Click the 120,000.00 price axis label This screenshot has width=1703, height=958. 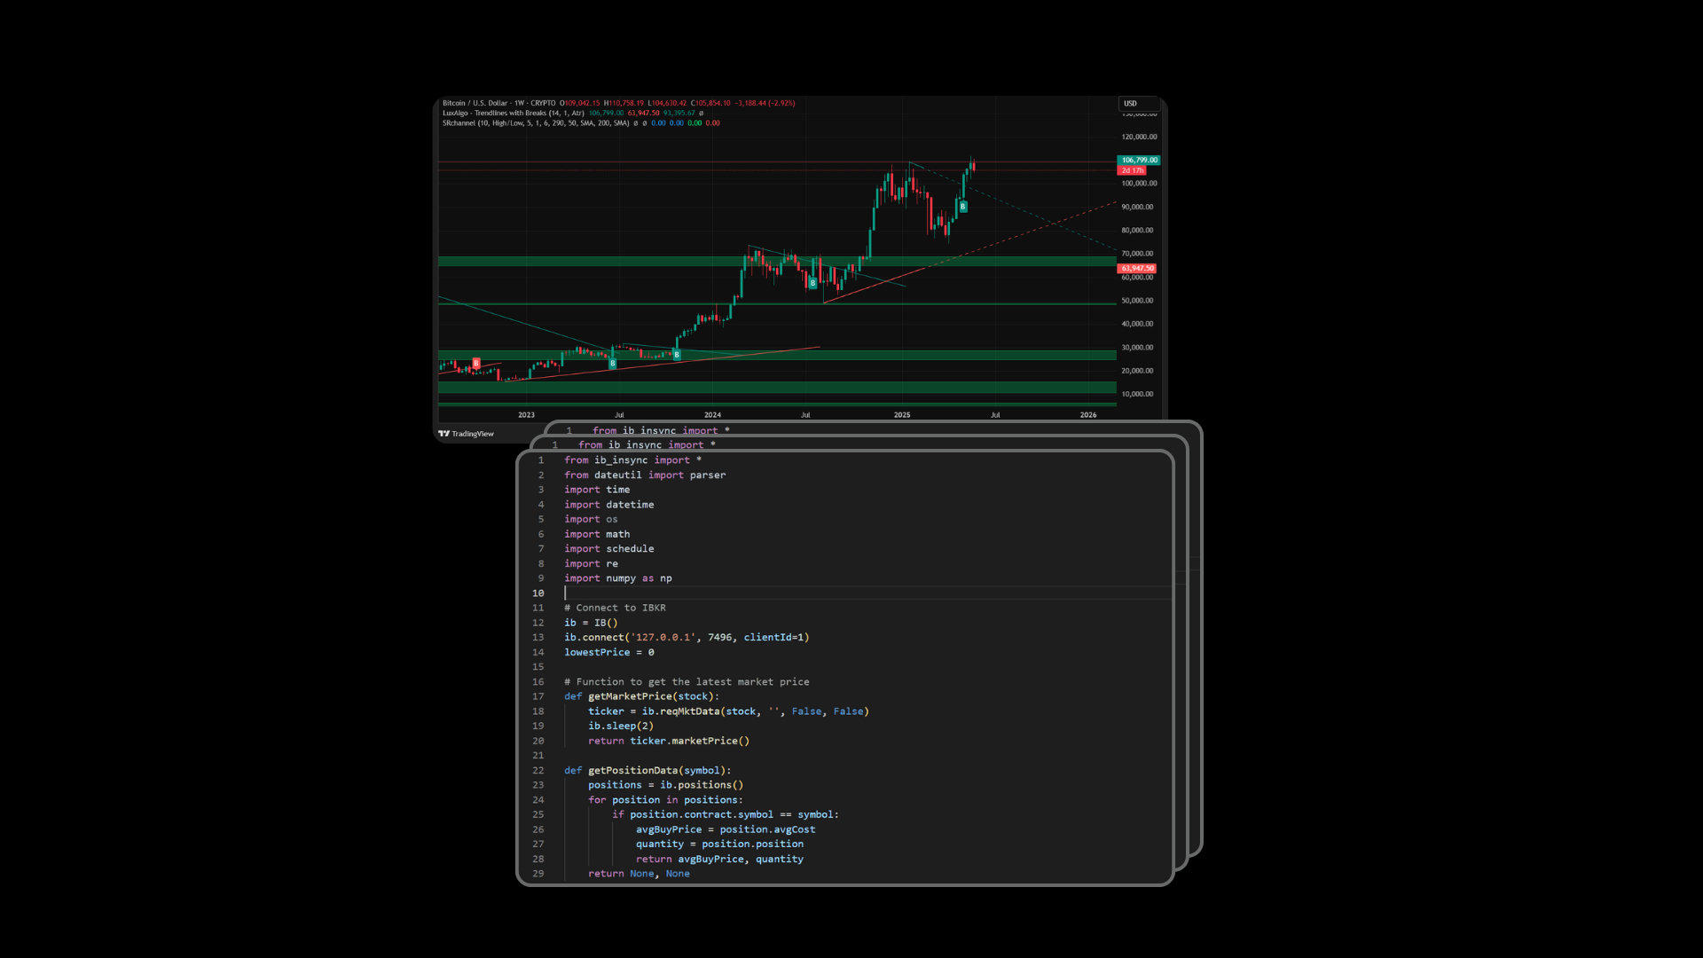[x=1139, y=137]
